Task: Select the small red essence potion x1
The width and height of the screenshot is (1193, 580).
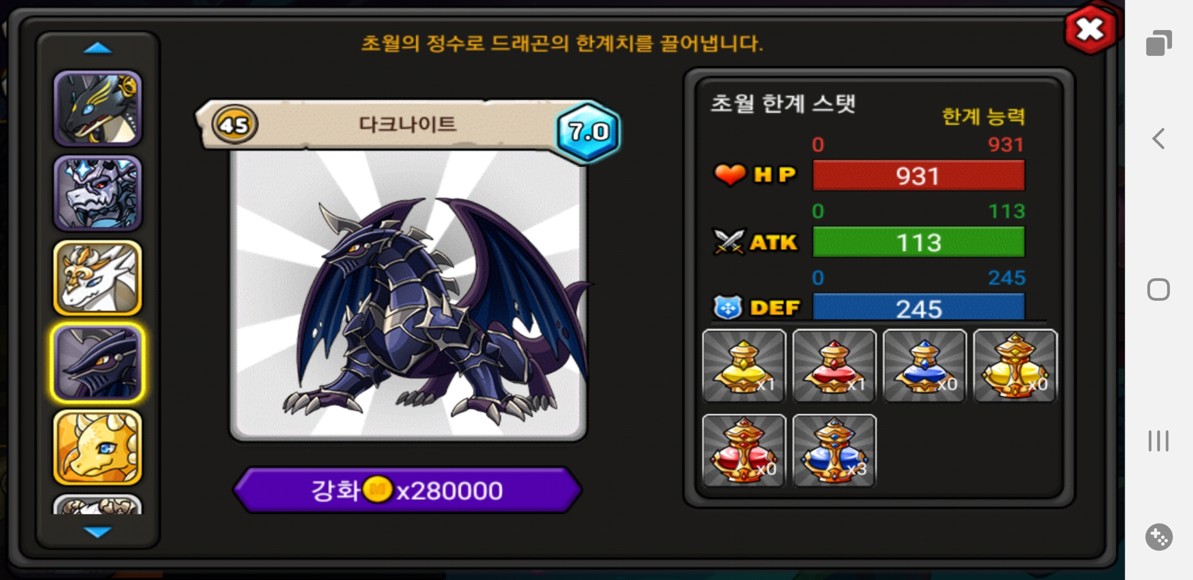Action: pyautogui.click(x=834, y=366)
